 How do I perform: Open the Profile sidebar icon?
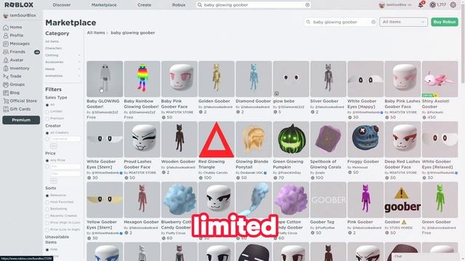6,36
